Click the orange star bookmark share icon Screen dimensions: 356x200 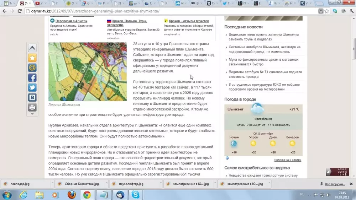click(32, 58)
